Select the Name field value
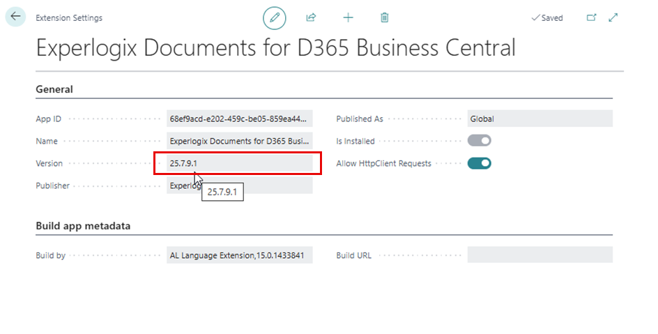 tap(240, 141)
